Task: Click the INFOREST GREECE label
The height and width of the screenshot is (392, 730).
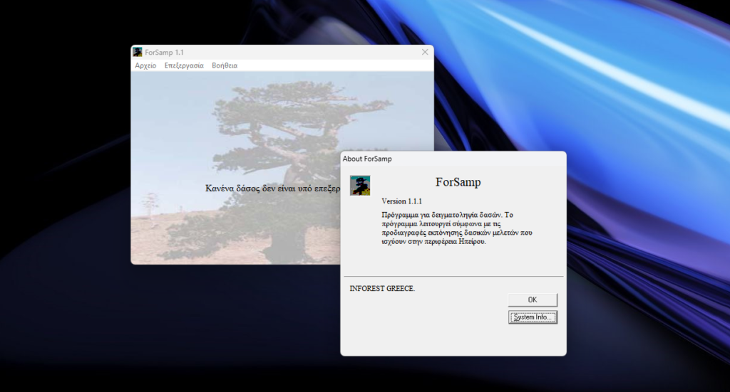Action: pyautogui.click(x=382, y=288)
